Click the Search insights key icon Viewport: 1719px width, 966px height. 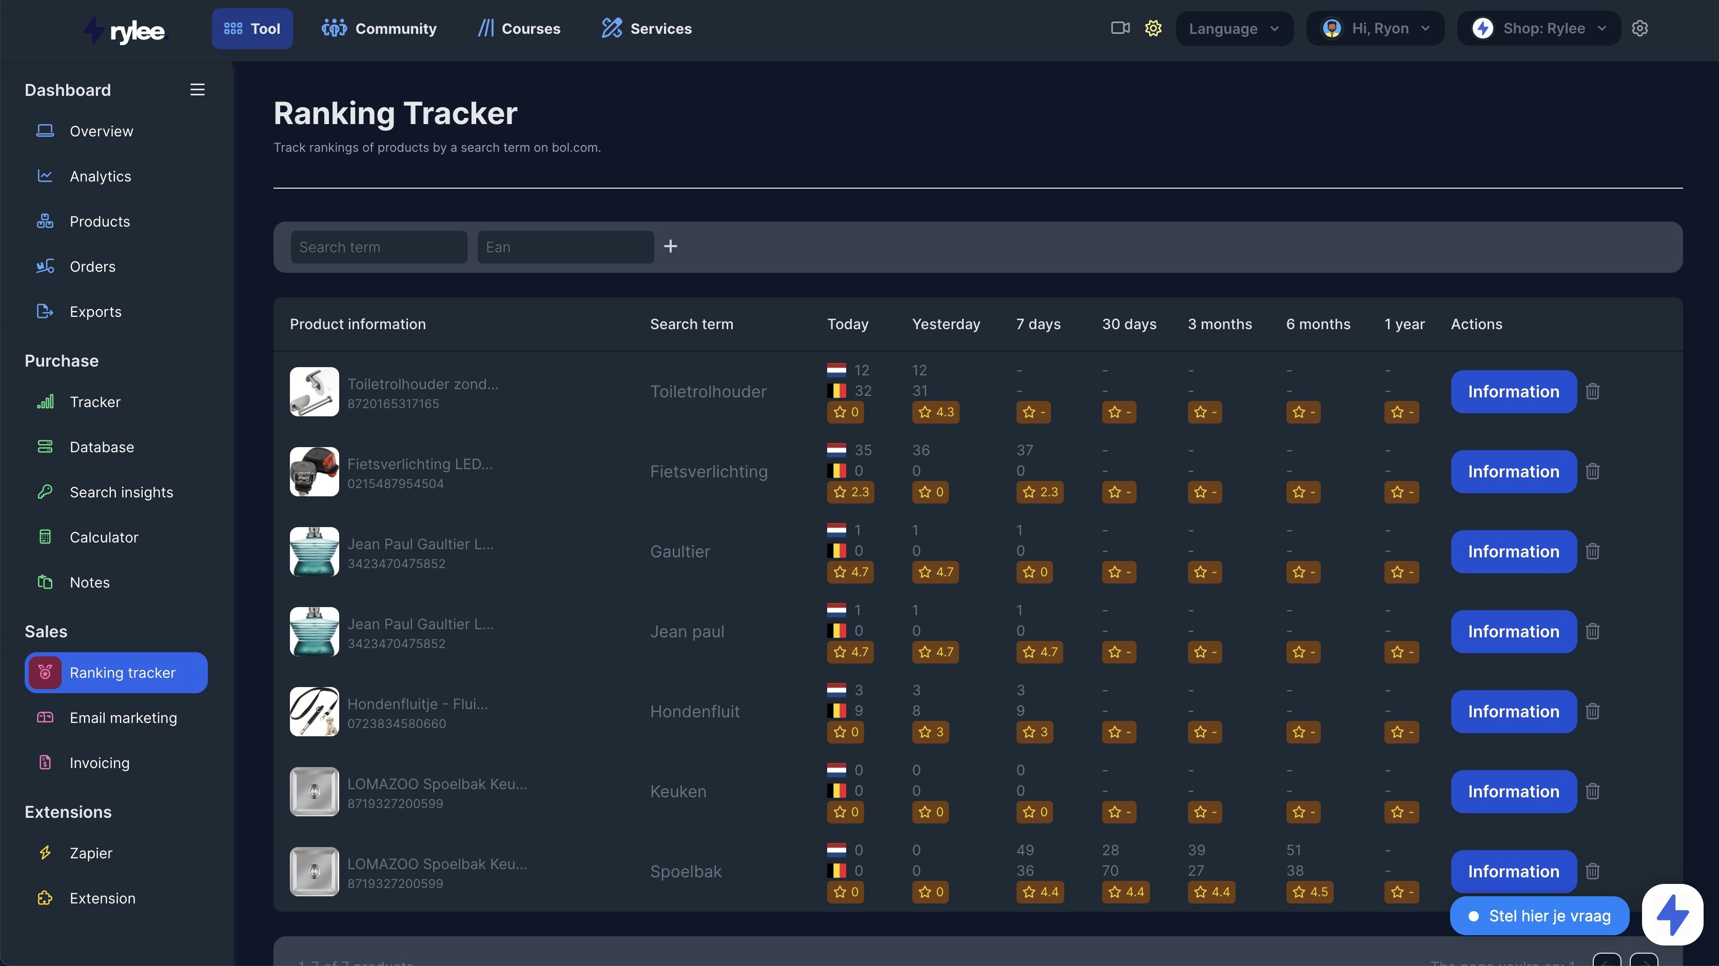tap(45, 492)
